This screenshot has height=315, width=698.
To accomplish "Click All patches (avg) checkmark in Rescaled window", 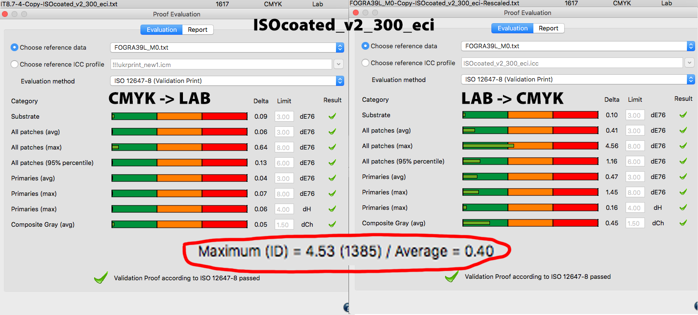I will point(683,130).
